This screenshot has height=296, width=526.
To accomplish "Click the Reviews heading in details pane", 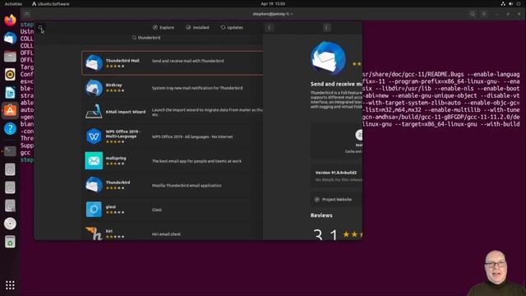I will tap(321, 215).
